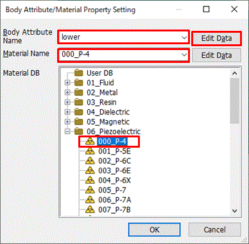Viewport: 249px width, 244px height.
Task: Open the Body Attribute Name dropdown
Action: pyautogui.click(x=184, y=37)
